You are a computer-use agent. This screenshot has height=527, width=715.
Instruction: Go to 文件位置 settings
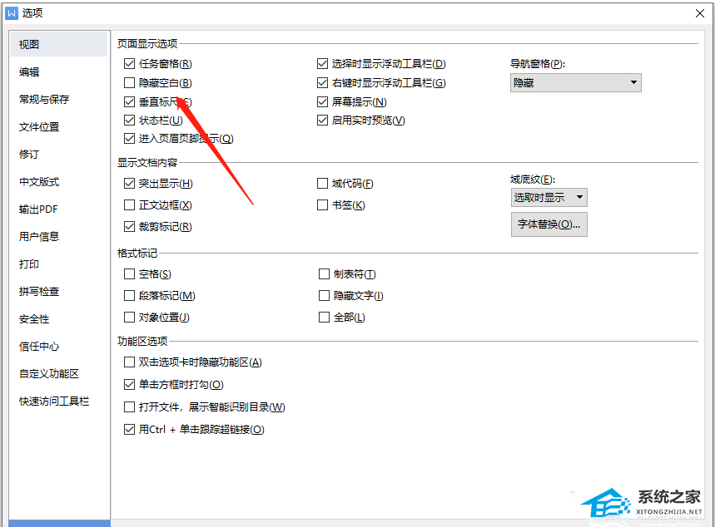pyautogui.click(x=39, y=126)
